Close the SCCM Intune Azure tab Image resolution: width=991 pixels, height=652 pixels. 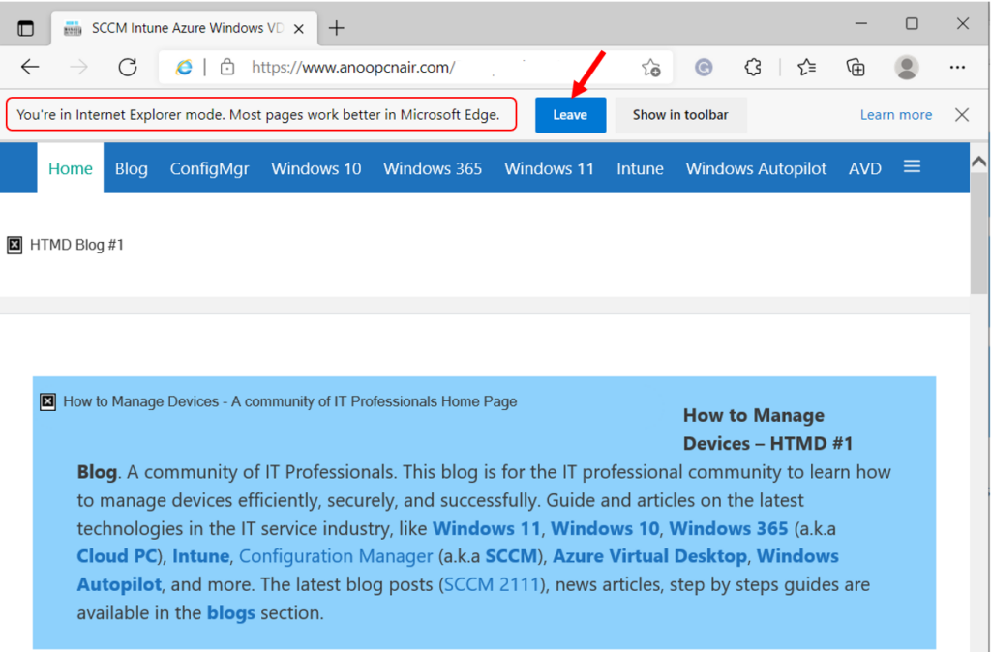click(x=299, y=29)
